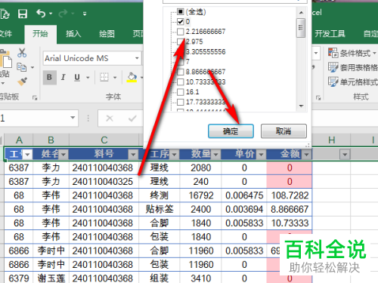This screenshot has width=378, height=283.
Task: Open the Underline style dropdown arrow
Action: pos(88,77)
